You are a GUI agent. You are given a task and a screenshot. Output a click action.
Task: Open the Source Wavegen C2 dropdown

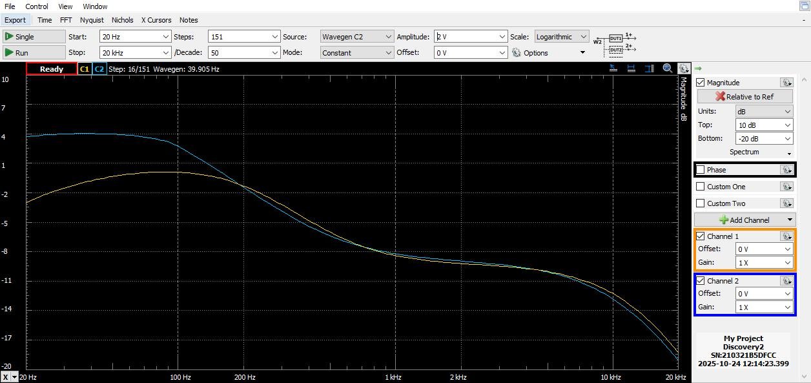(356, 37)
